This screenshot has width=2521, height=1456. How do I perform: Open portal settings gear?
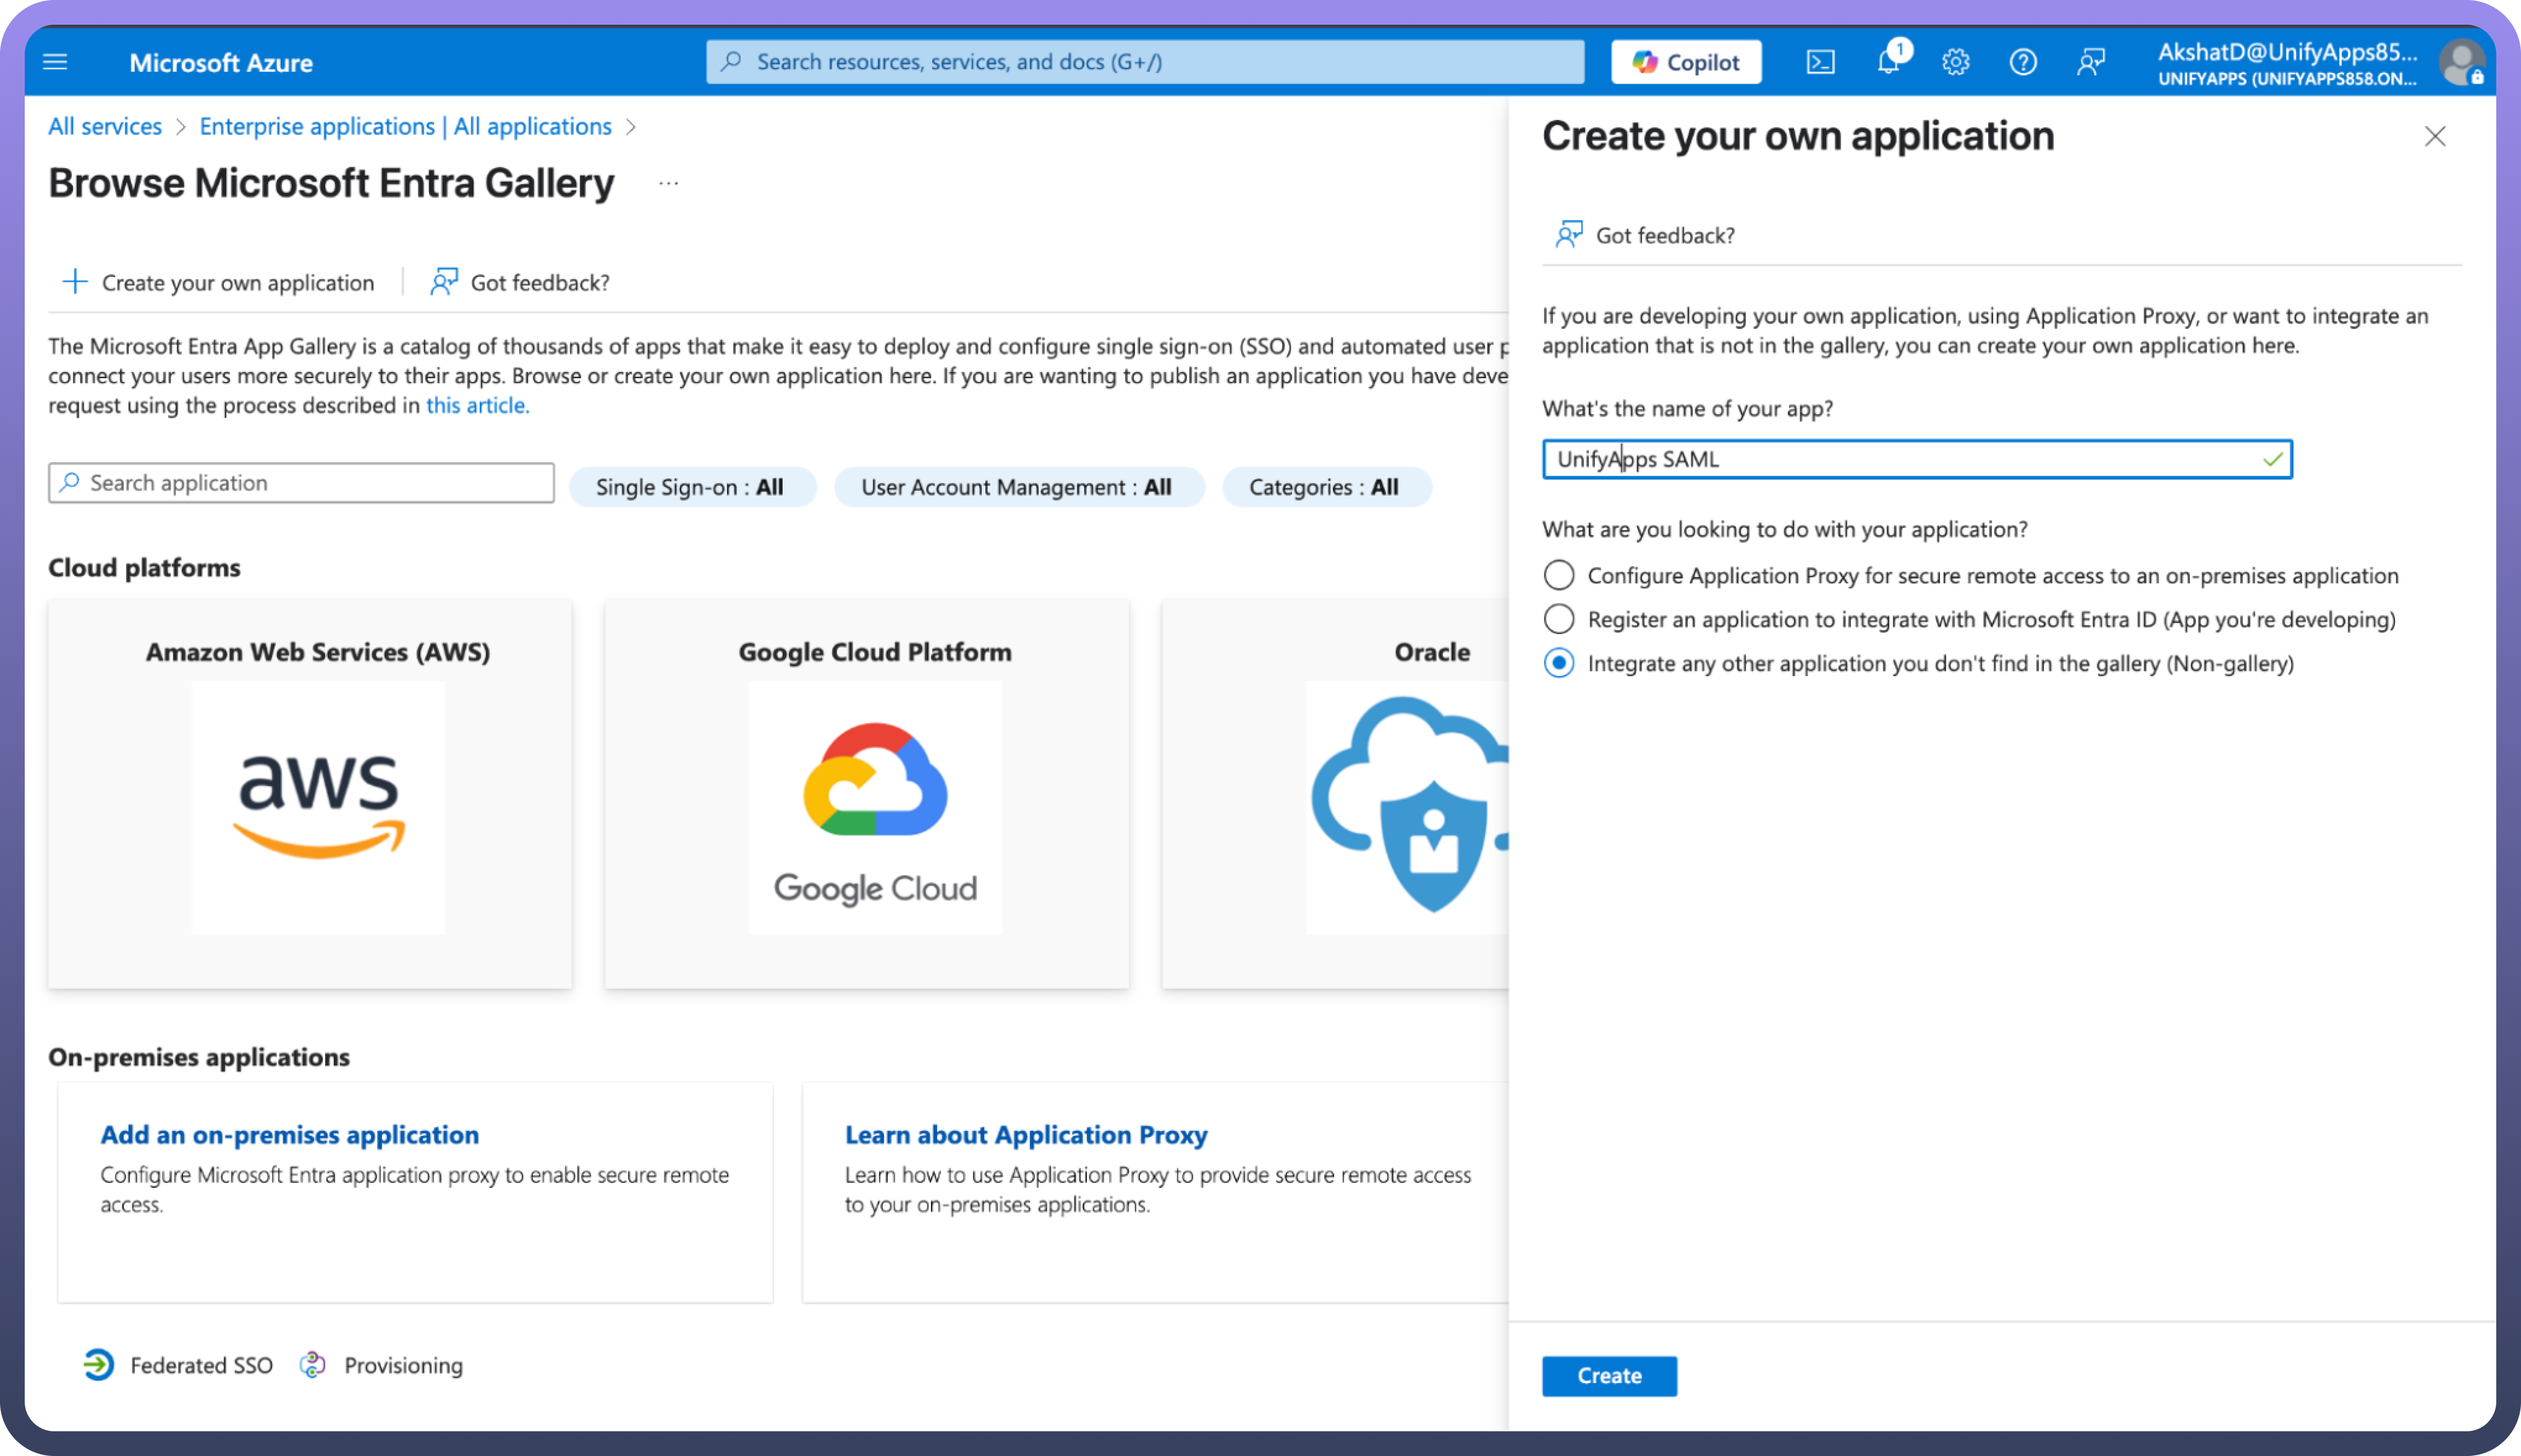coord(1955,62)
